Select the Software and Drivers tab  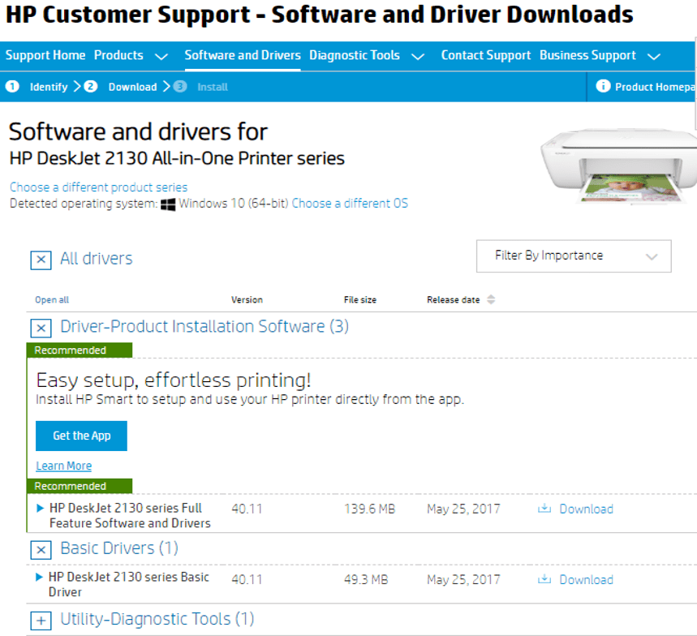click(243, 55)
